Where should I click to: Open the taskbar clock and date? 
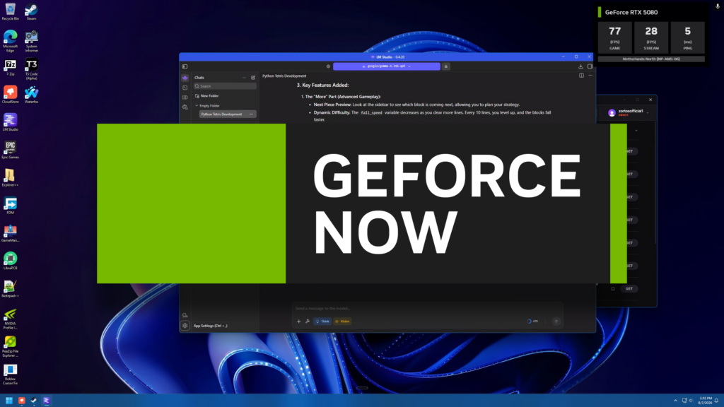coord(705,401)
